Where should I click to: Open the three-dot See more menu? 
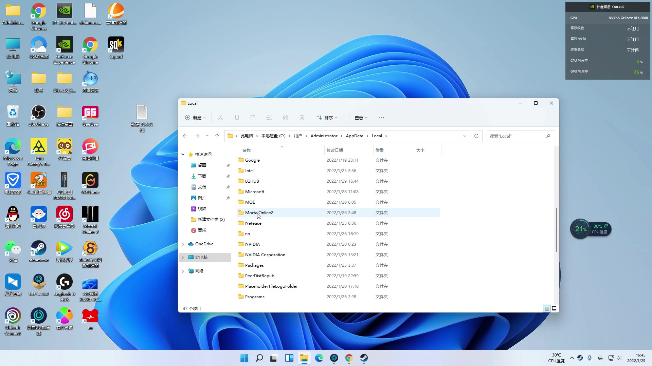381,118
